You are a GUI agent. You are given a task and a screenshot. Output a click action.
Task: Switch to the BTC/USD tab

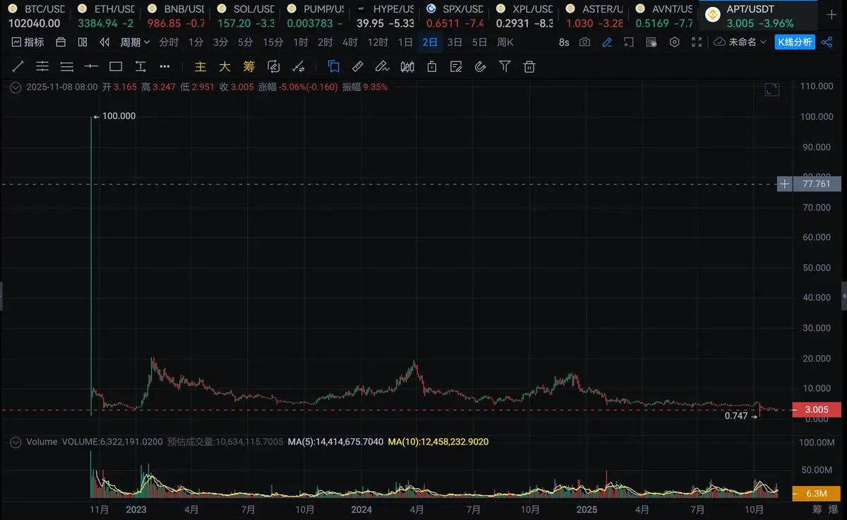point(35,16)
